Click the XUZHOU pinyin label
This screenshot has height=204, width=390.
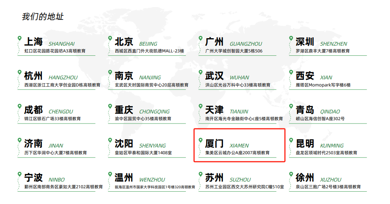(331, 180)
